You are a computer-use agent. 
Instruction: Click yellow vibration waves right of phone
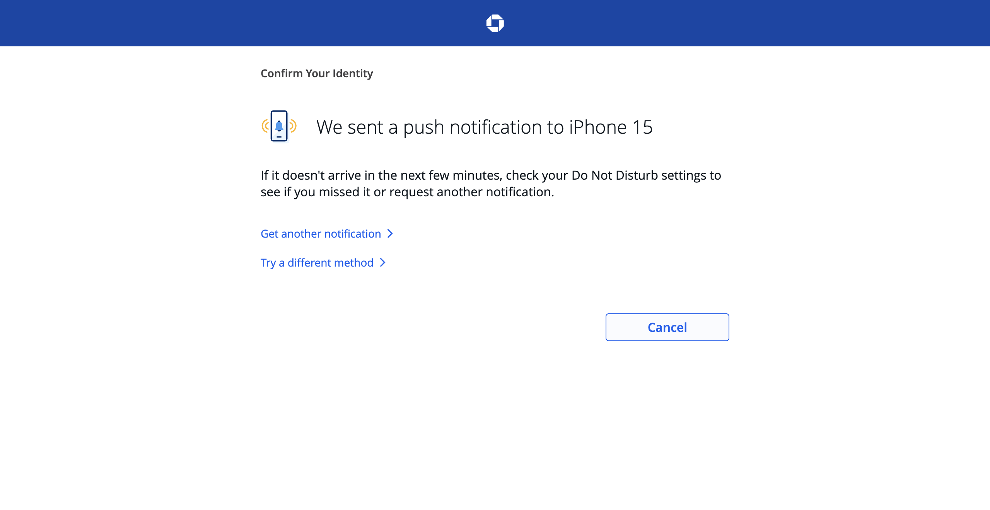tap(293, 126)
